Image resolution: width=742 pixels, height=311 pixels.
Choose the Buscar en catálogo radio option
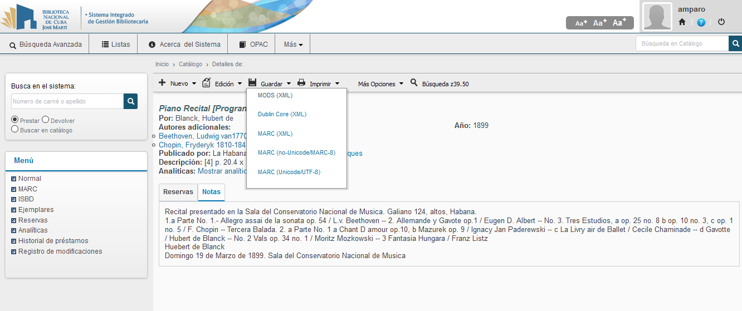tap(15, 129)
